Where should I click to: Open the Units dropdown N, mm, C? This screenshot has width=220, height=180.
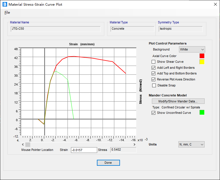(x=191, y=144)
